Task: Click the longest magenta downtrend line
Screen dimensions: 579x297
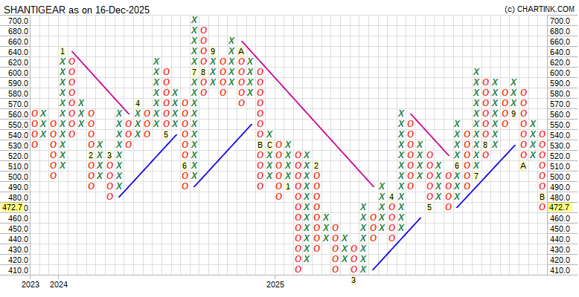Action: [x=307, y=113]
